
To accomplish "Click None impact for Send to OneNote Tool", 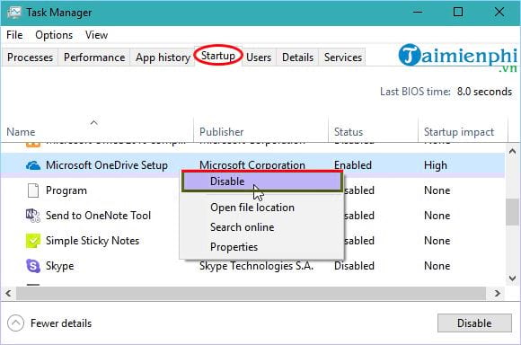I will (437, 216).
